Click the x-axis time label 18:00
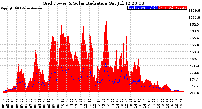Viewport: 202px width, 109px height. tap(158, 103)
